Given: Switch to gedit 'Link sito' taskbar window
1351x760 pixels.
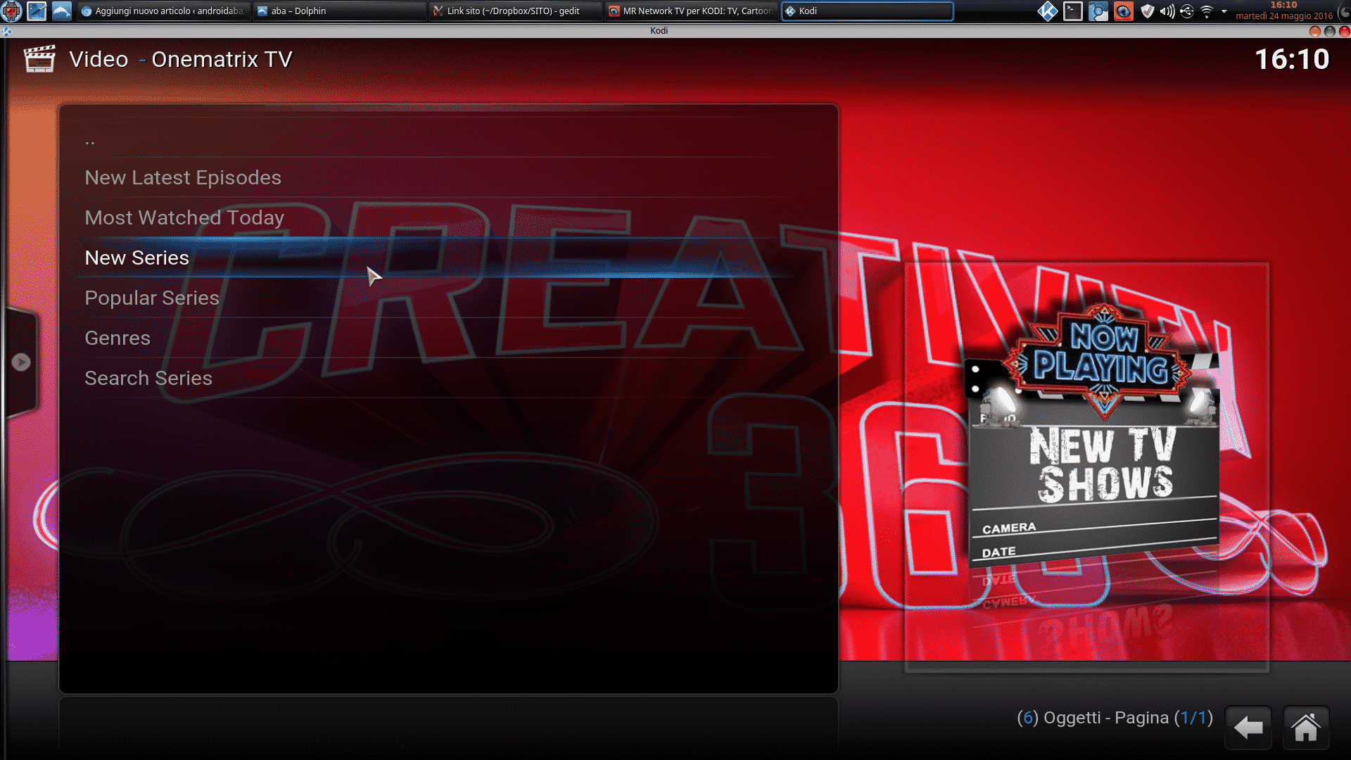Looking at the screenshot, I should [x=516, y=11].
